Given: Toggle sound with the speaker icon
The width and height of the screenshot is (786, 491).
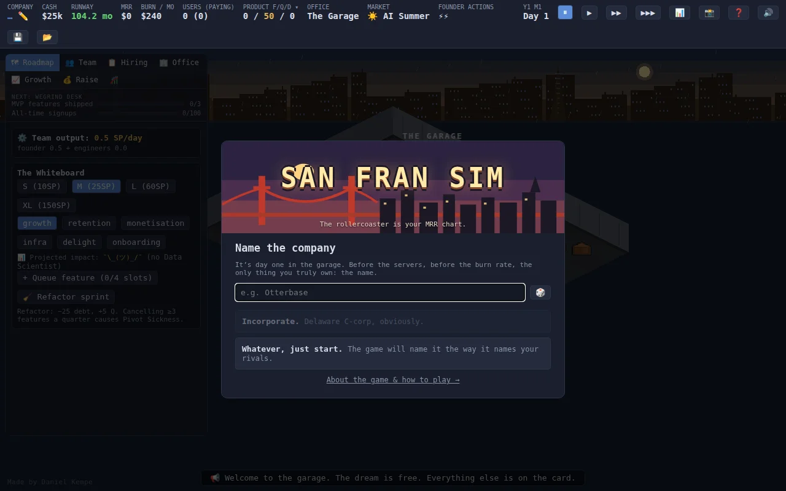Looking at the screenshot, I should click(x=768, y=12).
